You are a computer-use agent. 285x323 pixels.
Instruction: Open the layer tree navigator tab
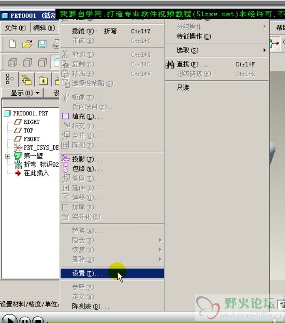[27, 80]
